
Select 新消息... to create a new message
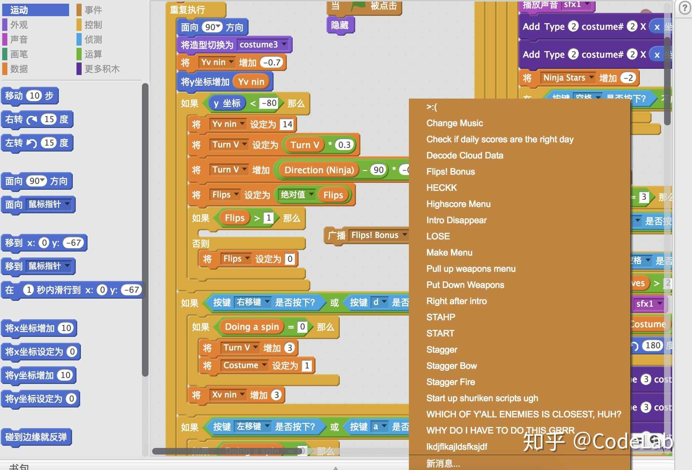pyautogui.click(x=443, y=463)
